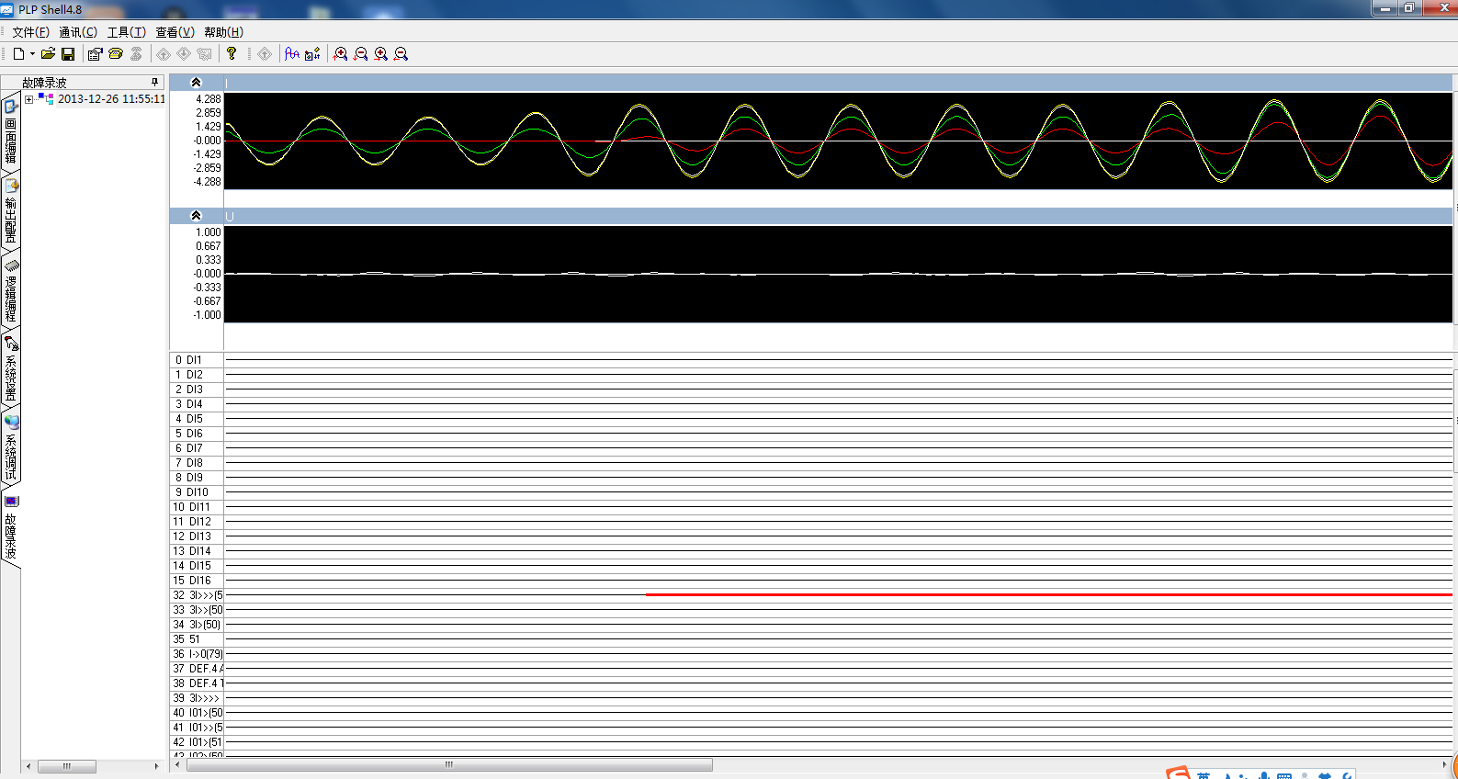The image size is (1458, 779).
Task: Open a file with the folder icon
Action: 48,54
